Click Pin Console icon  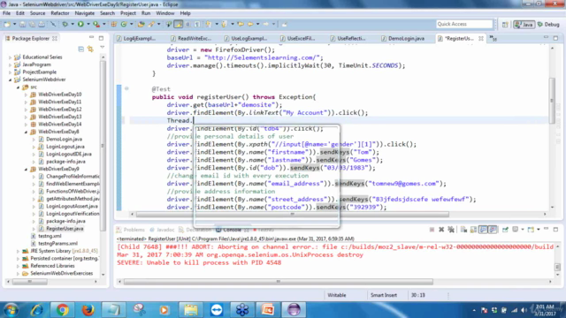(x=505, y=230)
